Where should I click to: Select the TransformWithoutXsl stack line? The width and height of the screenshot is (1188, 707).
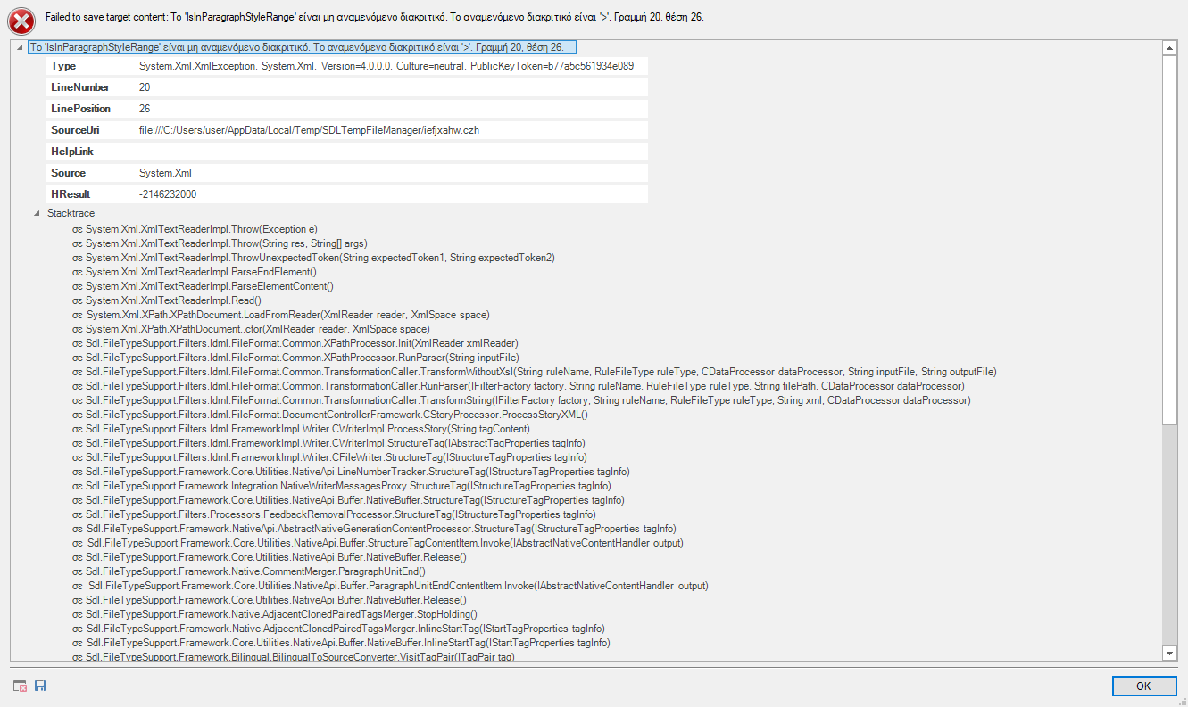point(534,372)
